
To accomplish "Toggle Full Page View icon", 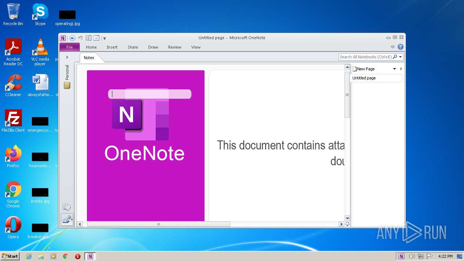I will coord(96,38).
